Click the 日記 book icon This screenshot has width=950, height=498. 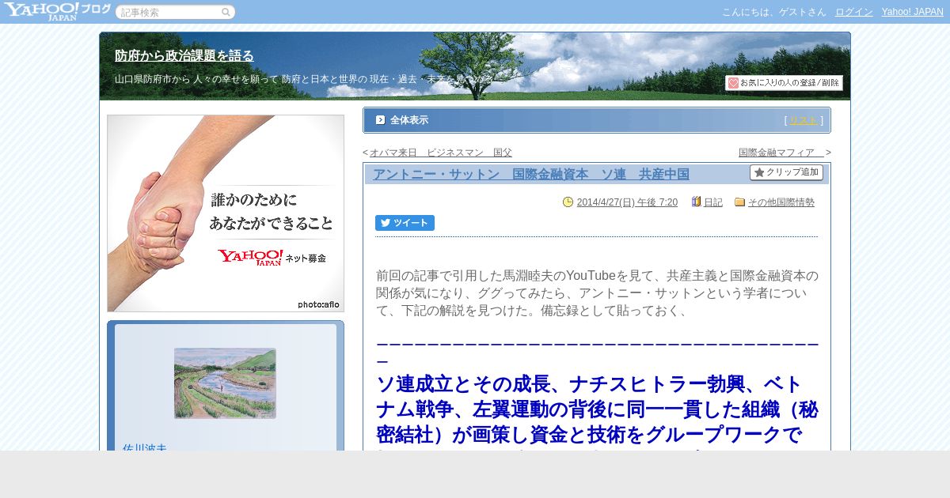(x=697, y=202)
